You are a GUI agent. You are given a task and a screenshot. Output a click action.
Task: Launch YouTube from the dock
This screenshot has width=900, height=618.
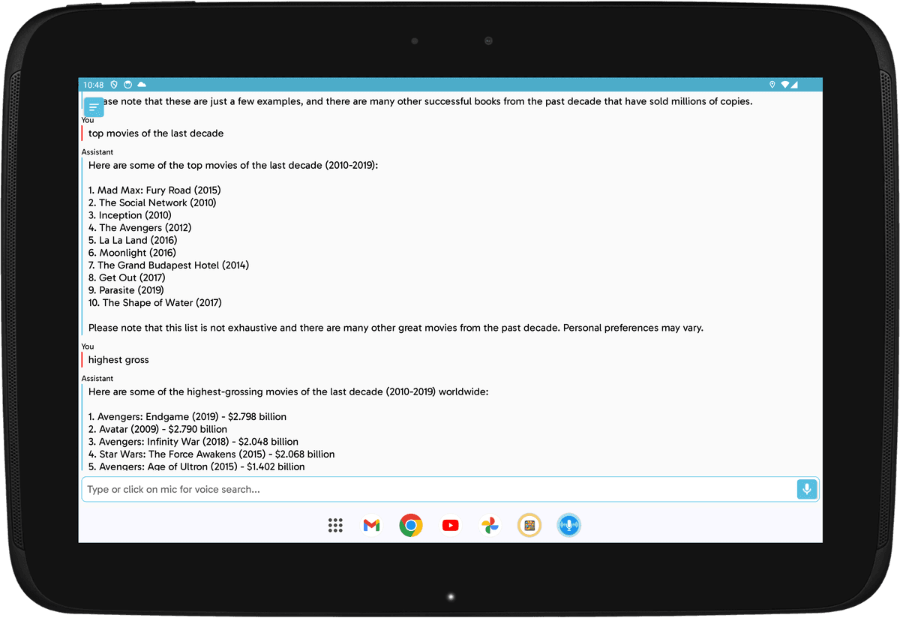(x=450, y=526)
